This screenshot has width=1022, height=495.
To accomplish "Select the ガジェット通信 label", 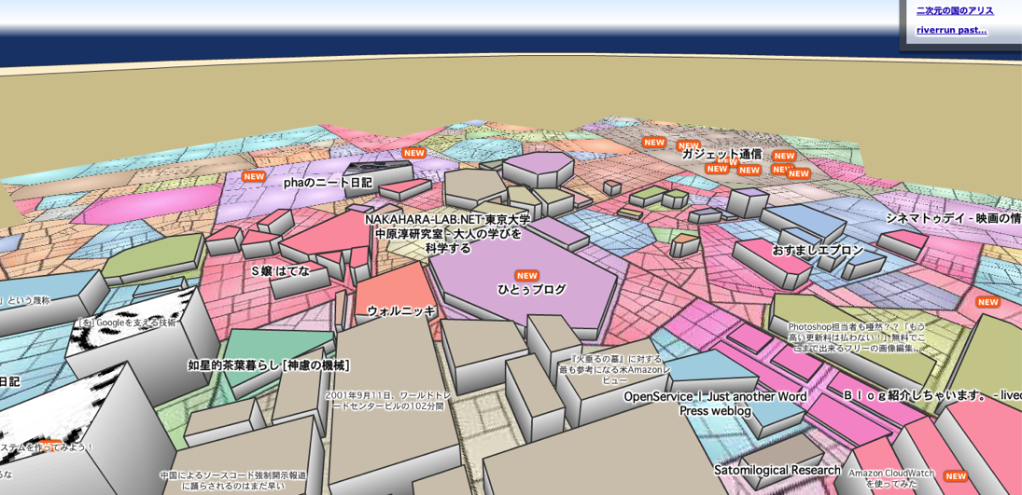I will [721, 155].
